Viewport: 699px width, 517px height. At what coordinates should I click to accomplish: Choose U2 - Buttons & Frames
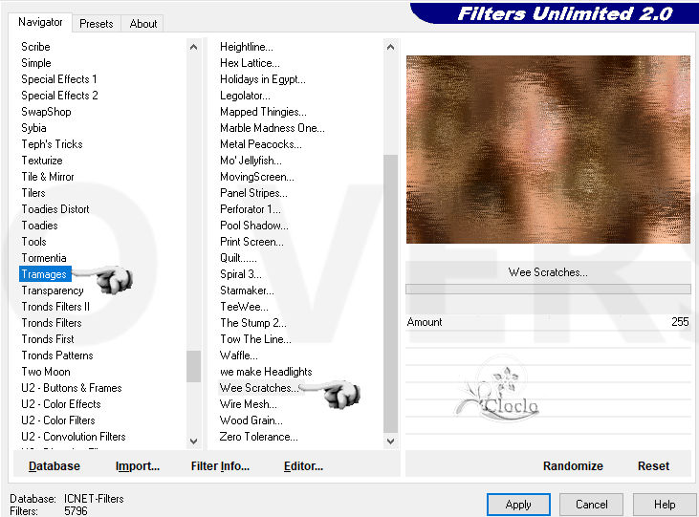[72, 388]
